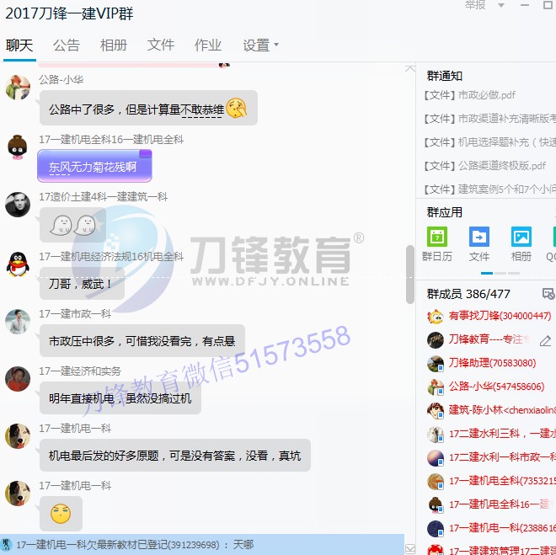Click the avatar of 17二建水利一科市政一科 member
The image size is (556, 555).
436,457
